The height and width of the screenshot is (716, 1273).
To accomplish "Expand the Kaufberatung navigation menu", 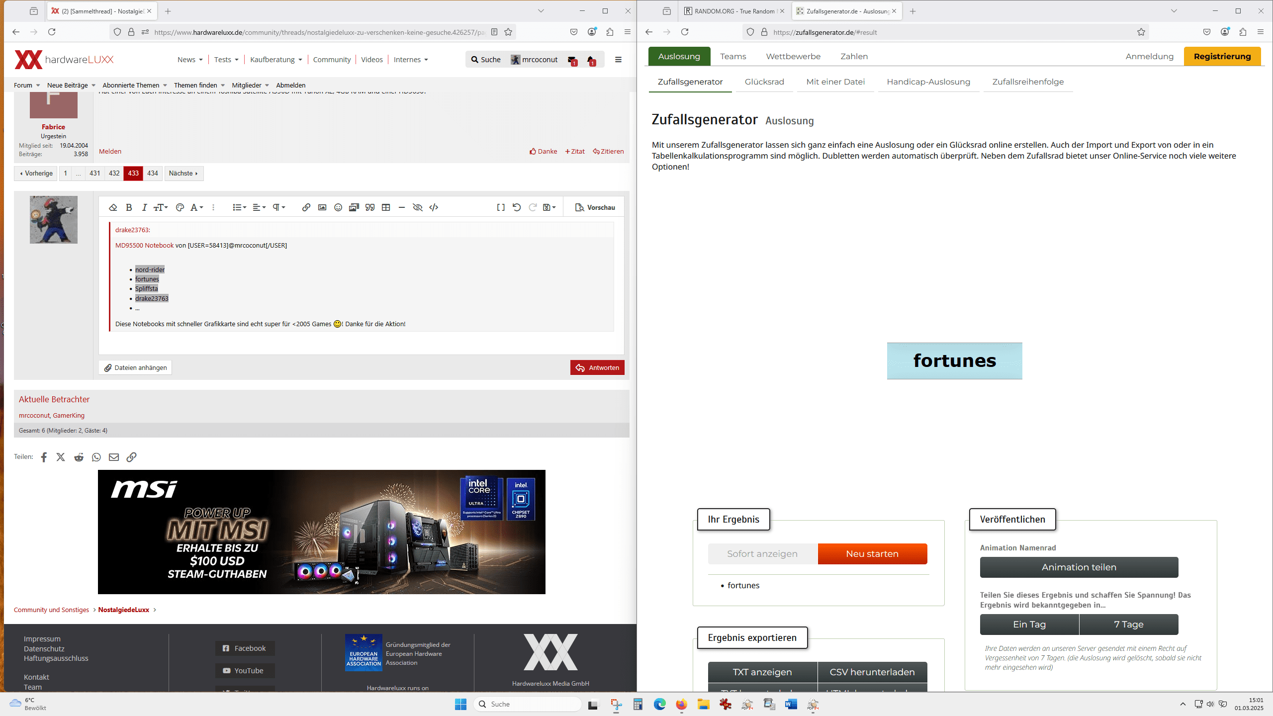I will coord(276,60).
